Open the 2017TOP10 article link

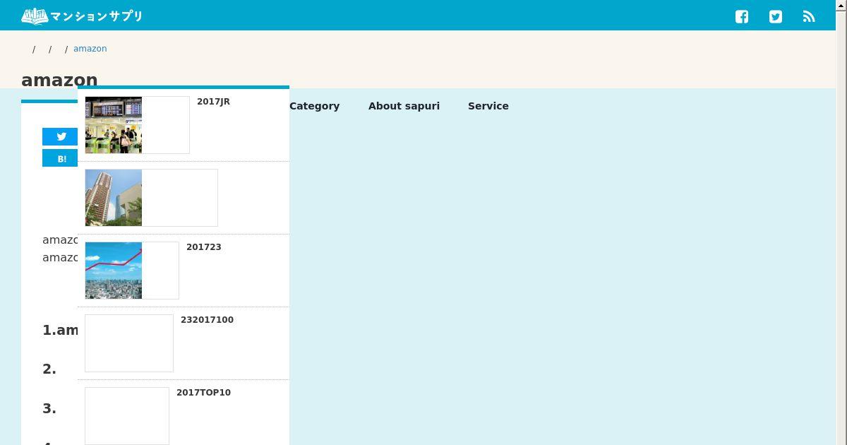click(x=203, y=393)
